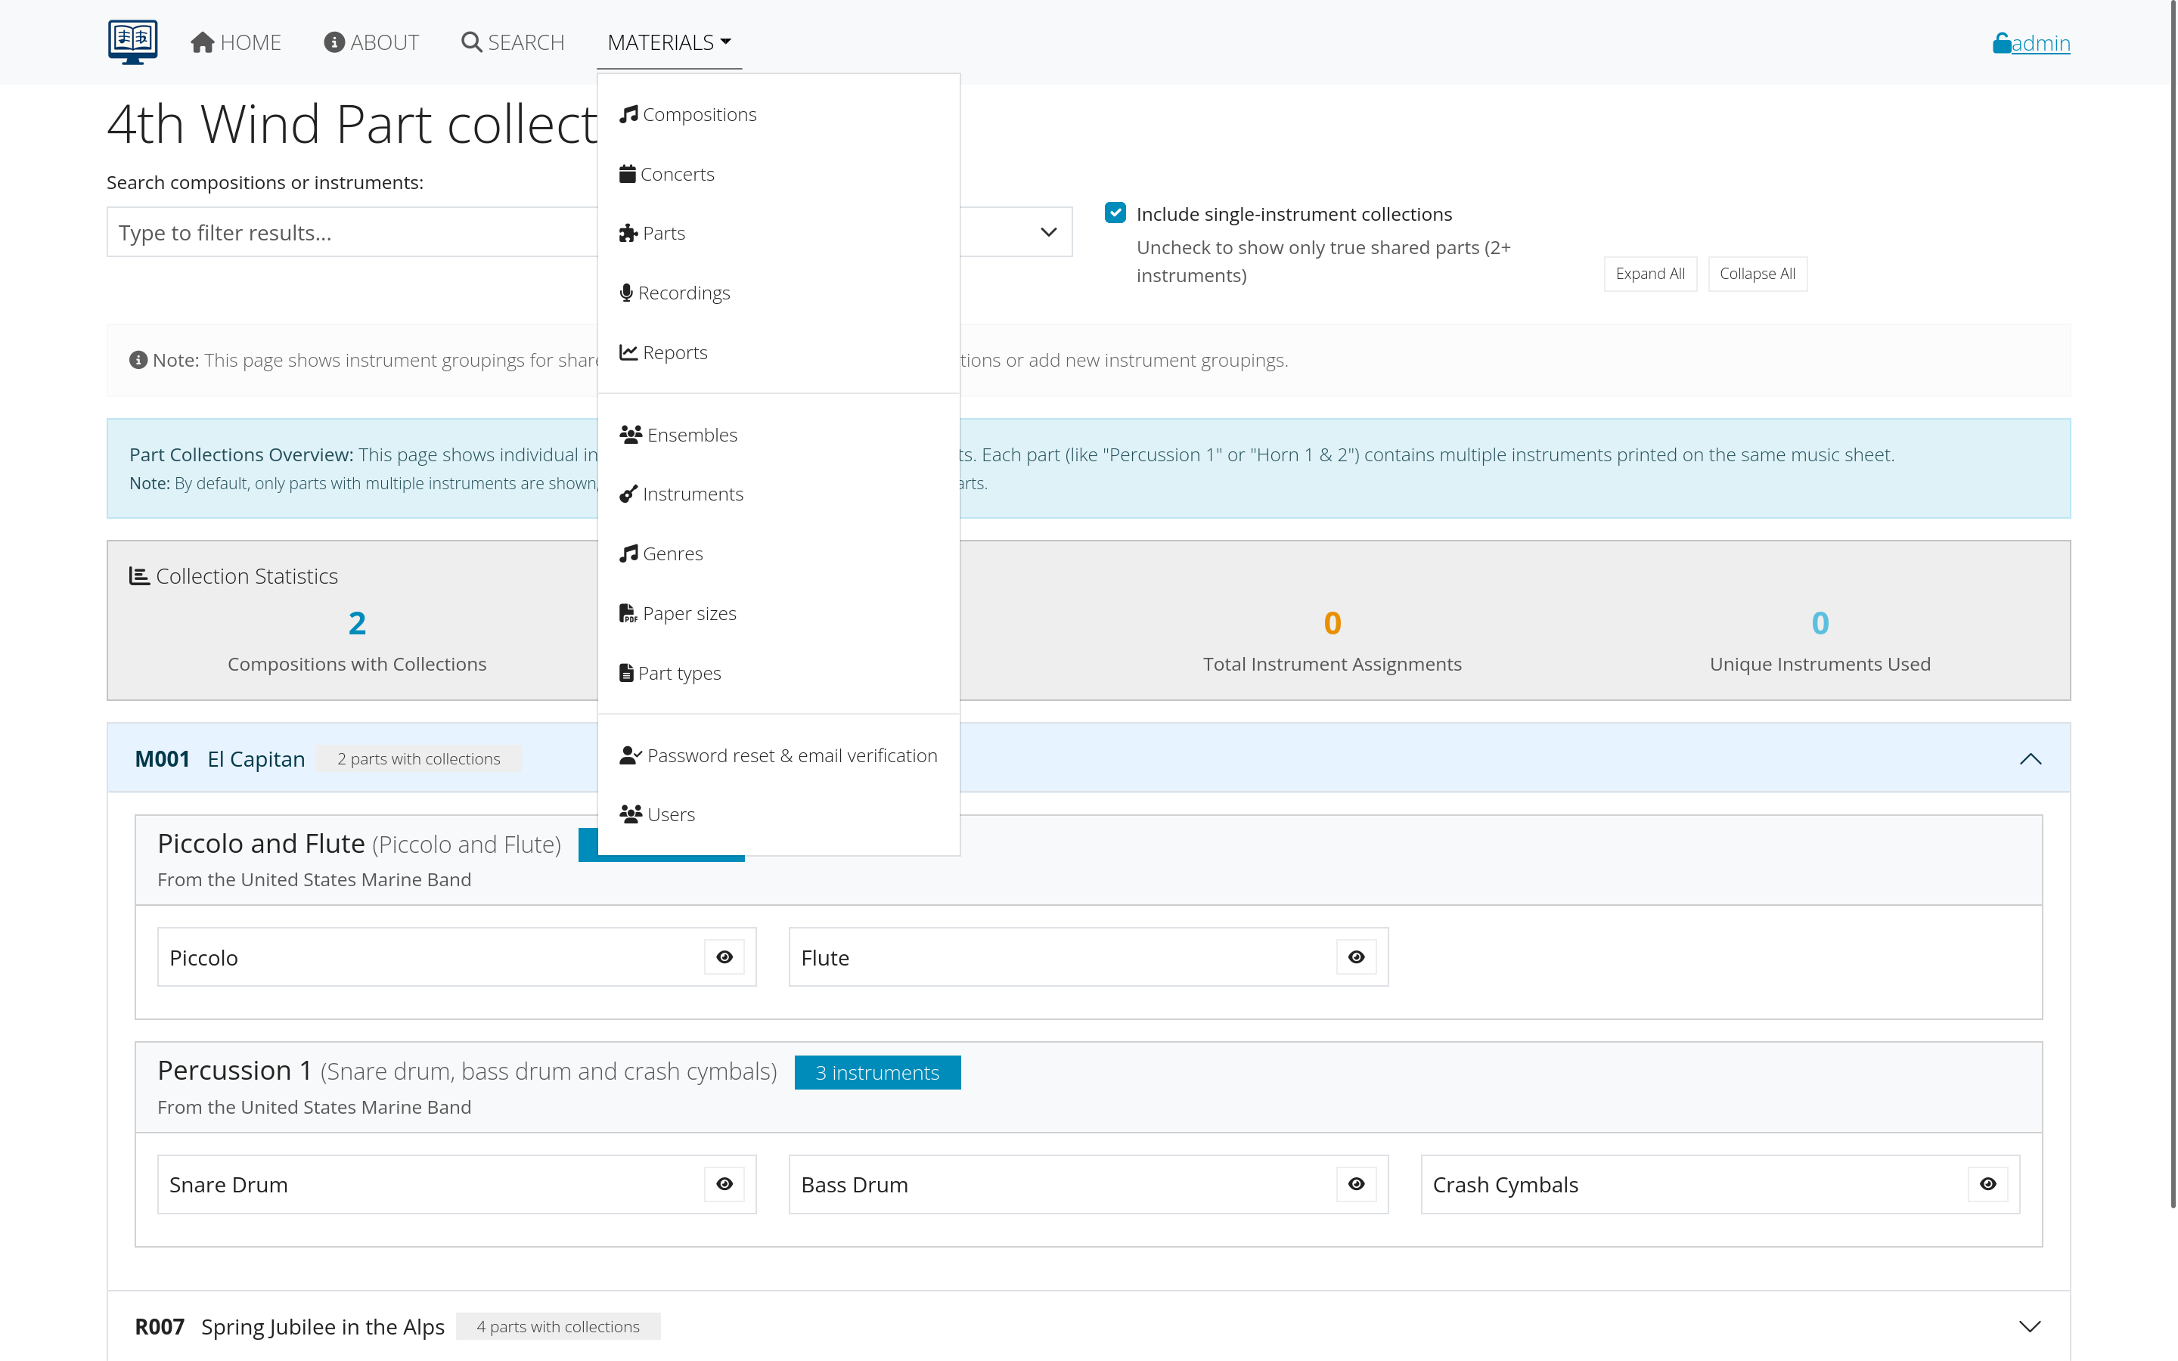Image resolution: width=2178 pixels, height=1361 pixels.
Task: Click the Collection Statistics bar-chart icon
Action: point(138,575)
